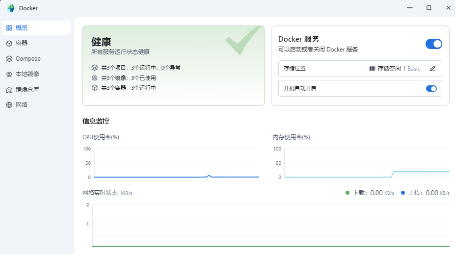Image resolution: width=455 pixels, height=254 pixels.
Task: Click the 下载: 0.00 KB/s readout
Action: point(373,193)
